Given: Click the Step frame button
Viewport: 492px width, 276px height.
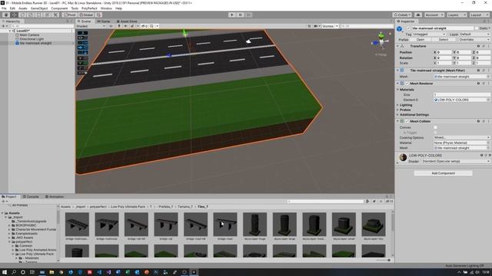Looking at the screenshot, I should [248, 15].
